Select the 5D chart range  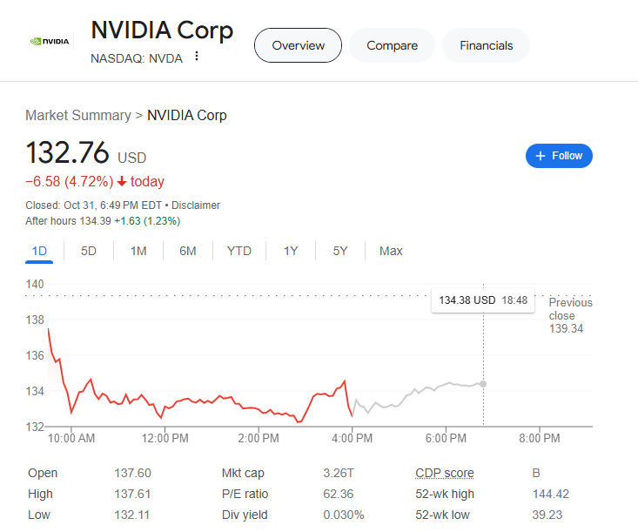tap(89, 251)
